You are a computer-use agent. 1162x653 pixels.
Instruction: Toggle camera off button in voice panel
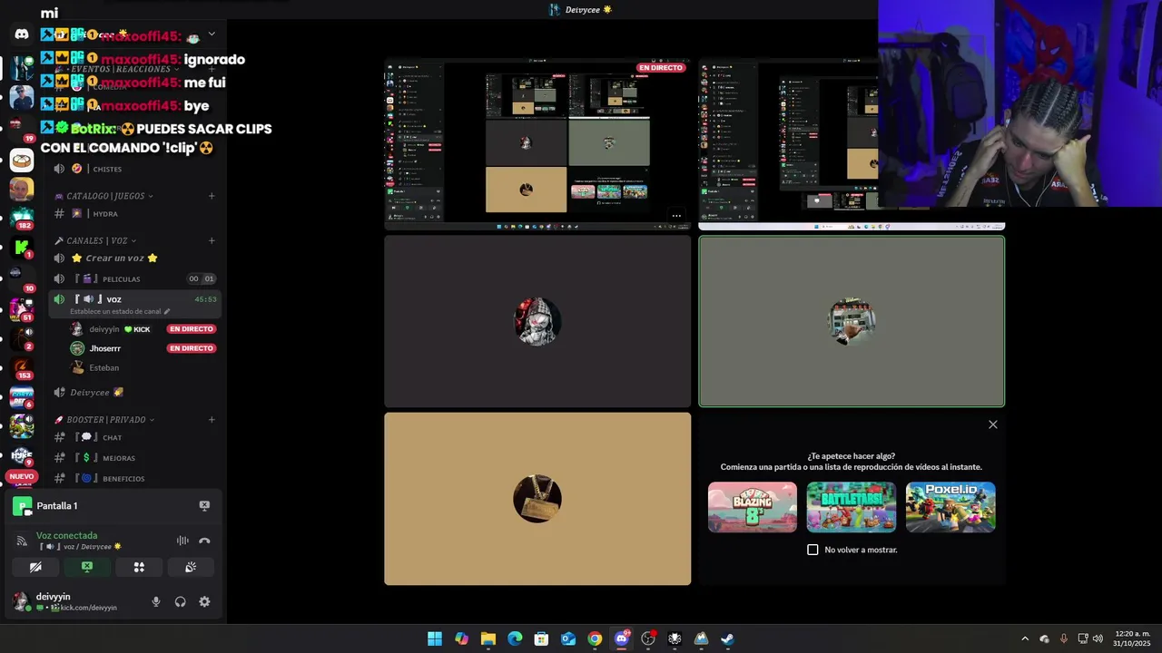pyautogui.click(x=35, y=567)
